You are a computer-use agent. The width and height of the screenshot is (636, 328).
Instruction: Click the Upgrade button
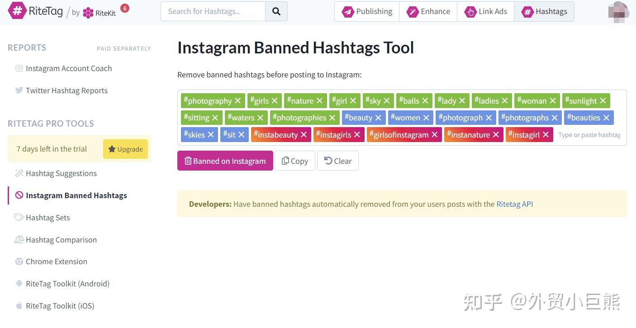coord(125,149)
